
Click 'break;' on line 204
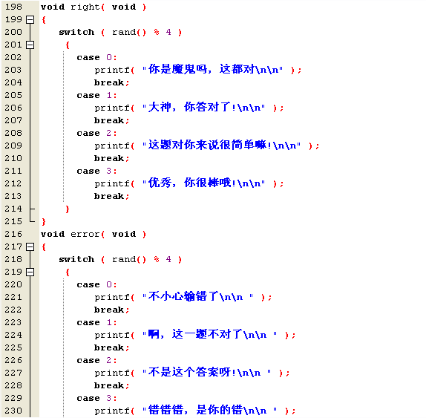click(x=111, y=82)
